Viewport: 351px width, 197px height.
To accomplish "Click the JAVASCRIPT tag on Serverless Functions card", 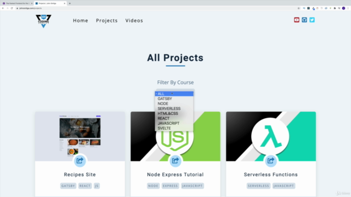I will click(x=284, y=186).
